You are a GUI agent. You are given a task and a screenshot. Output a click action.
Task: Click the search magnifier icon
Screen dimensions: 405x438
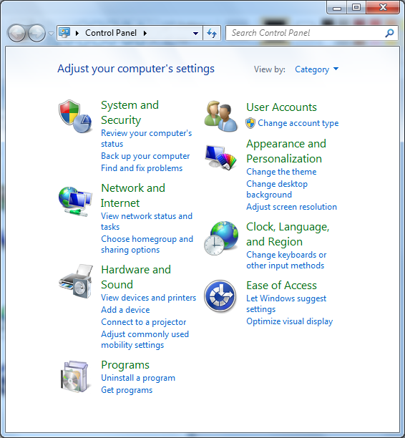coord(389,33)
